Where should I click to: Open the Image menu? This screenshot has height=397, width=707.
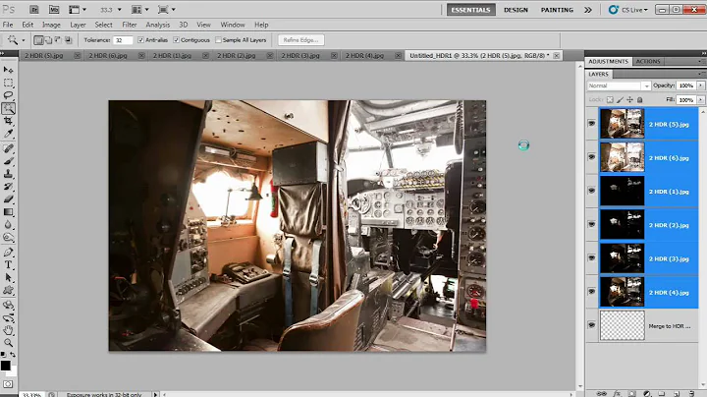coord(51,25)
